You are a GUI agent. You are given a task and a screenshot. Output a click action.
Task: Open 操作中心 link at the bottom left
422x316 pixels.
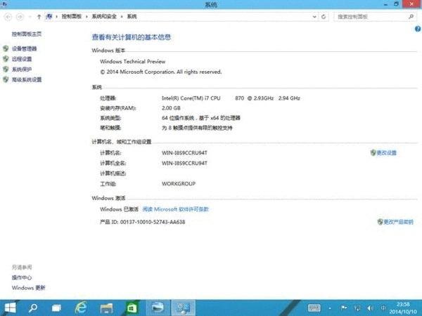(22, 277)
